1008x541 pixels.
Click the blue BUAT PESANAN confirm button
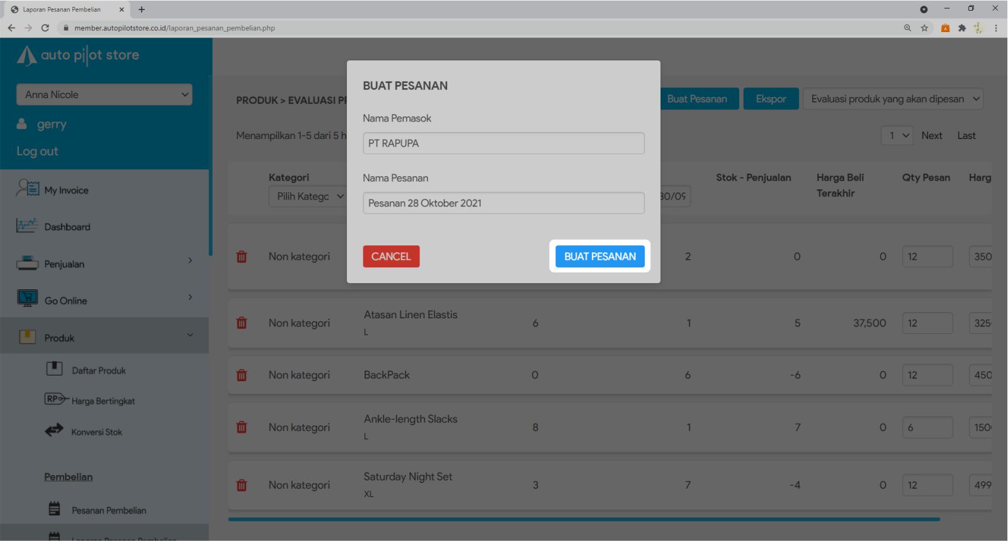(599, 257)
